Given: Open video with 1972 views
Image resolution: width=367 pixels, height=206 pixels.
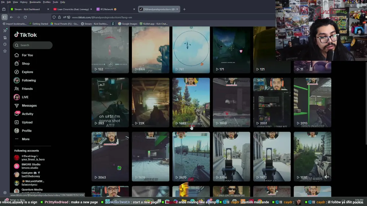Looking at the screenshot, I should tap(272, 157).
